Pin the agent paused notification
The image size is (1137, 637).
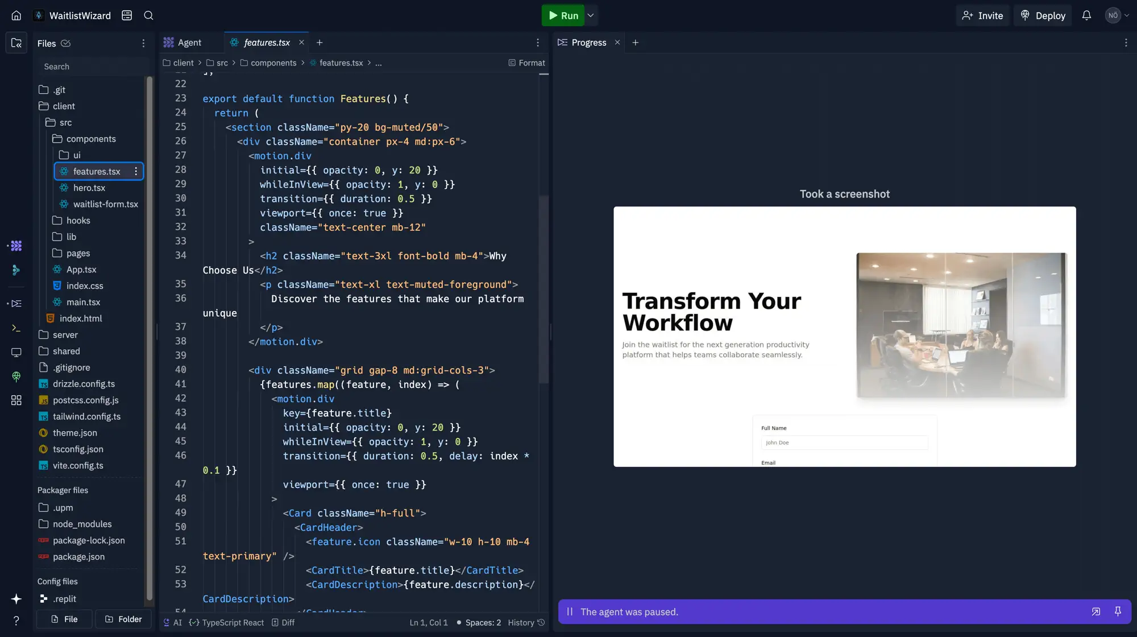(x=1118, y=611)
